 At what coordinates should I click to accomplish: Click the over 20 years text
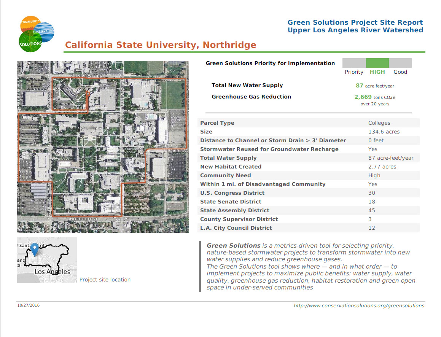[375, 104]
